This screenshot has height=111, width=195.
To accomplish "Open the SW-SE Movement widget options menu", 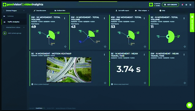I will (x=64, y=18).
